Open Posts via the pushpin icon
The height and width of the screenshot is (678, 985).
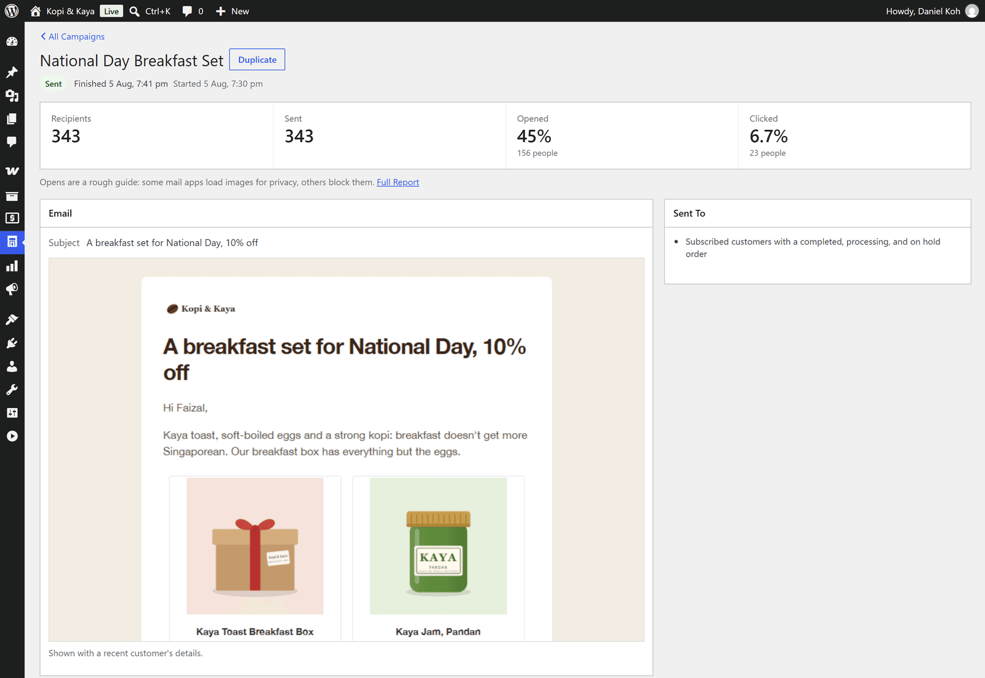[12, 73]
